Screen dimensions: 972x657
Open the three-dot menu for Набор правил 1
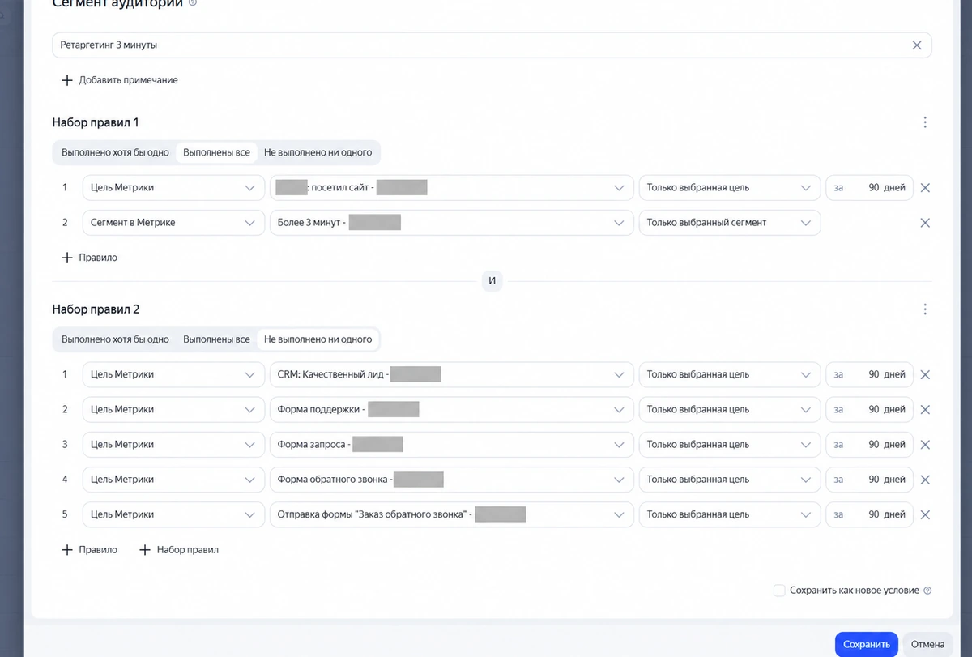coord(925,122)
